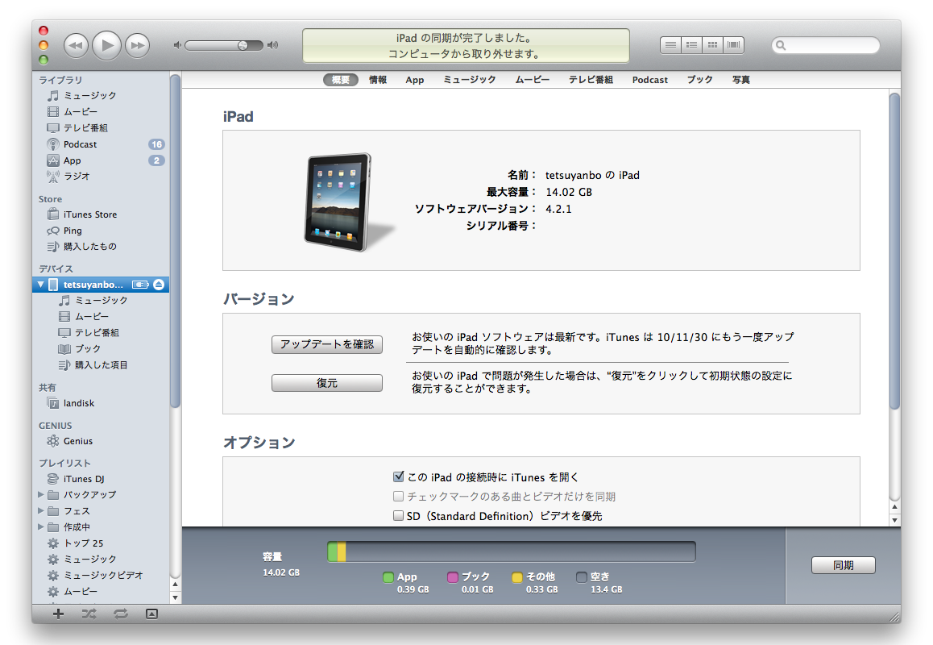Toggle チェックマークのある曲とビデオだけを同期 checkbox
933x645 pixels.
[x=399, y=496]
